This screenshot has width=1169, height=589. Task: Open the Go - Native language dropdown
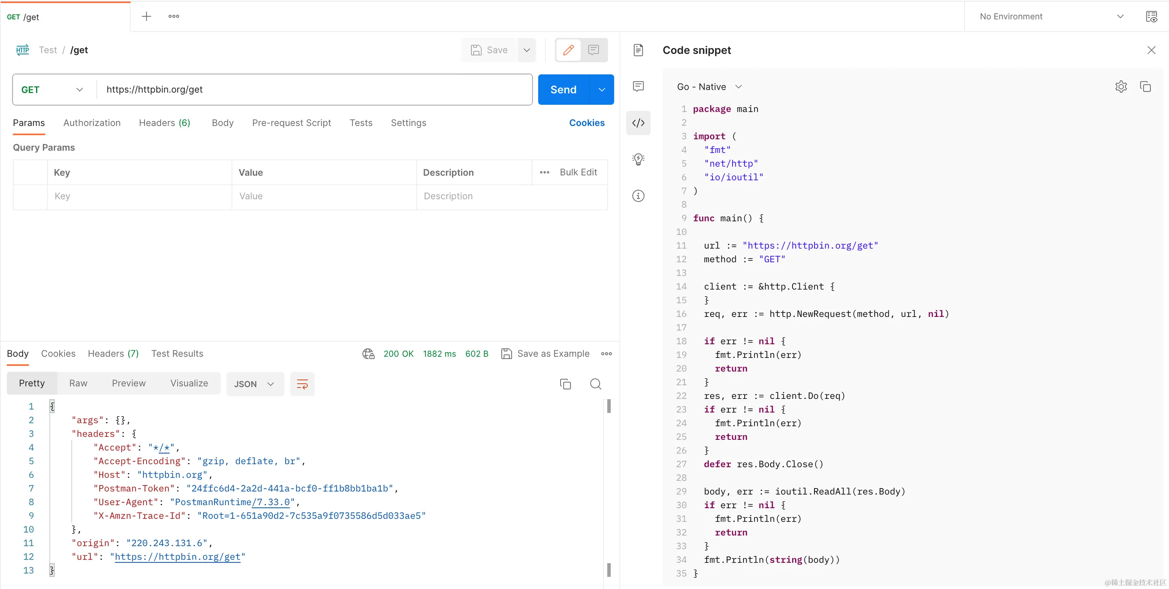click(709, 87)
